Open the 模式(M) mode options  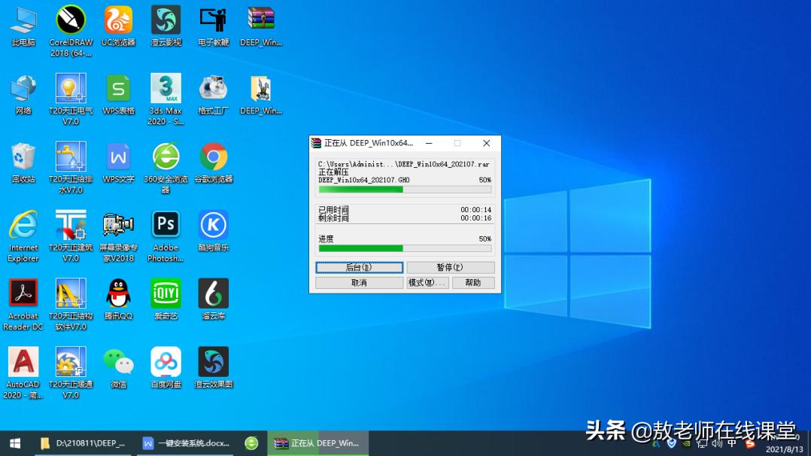click(x=427, y=282)
